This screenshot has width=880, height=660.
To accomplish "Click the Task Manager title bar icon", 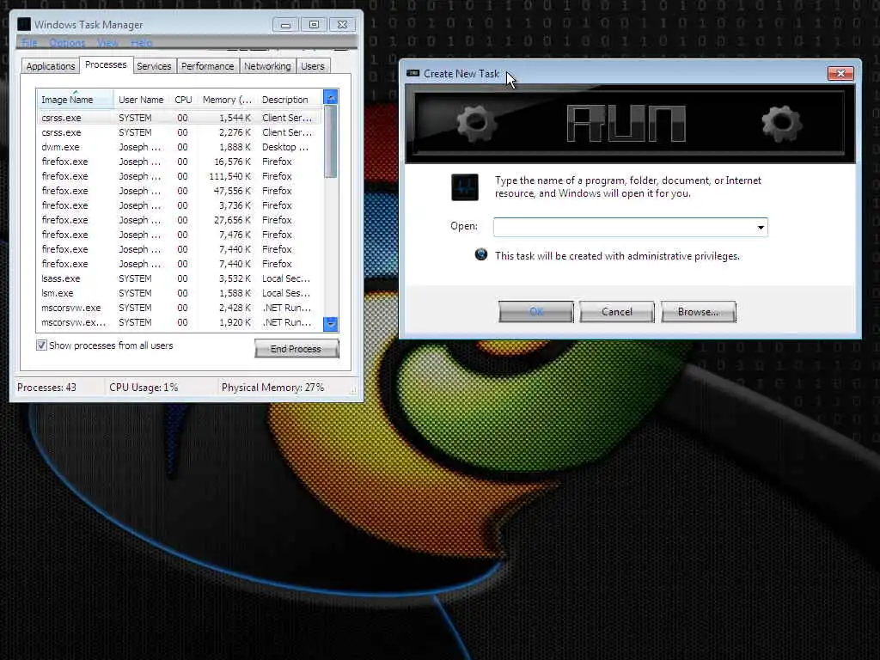I will (x=24, y=24).
